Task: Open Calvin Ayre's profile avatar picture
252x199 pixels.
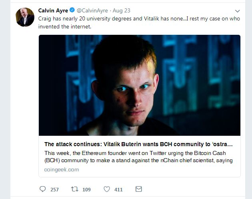Action: click(x=25, y=17)
